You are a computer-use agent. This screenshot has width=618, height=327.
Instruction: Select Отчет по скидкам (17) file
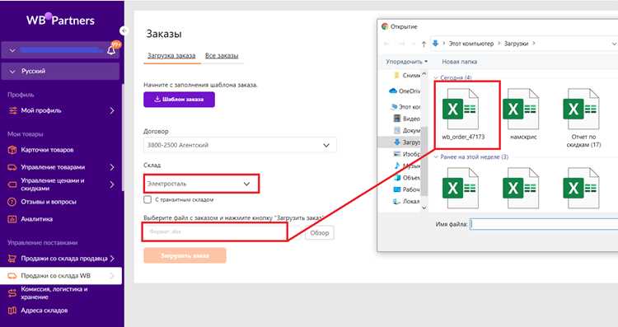point(583,118)
